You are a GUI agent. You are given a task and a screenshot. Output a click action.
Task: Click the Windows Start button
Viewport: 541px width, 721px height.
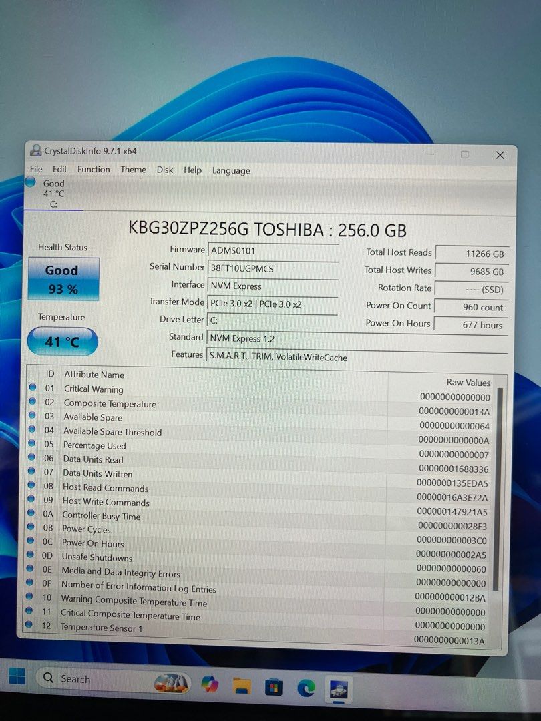pos(17,677)
